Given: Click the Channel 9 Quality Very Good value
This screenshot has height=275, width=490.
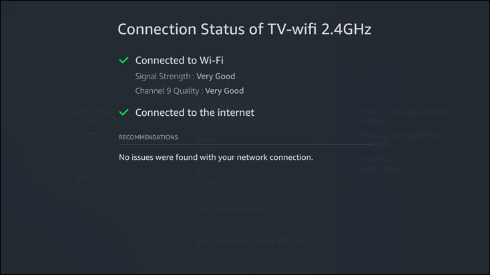Looking at the screenshot, I should click(224, 91).
